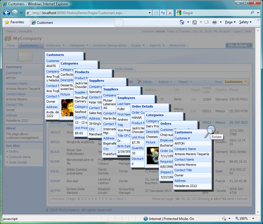The height and width of the screenshot is (224, 263).
Task: Open address bar history dropdown
Action: (x=150, y=13)
